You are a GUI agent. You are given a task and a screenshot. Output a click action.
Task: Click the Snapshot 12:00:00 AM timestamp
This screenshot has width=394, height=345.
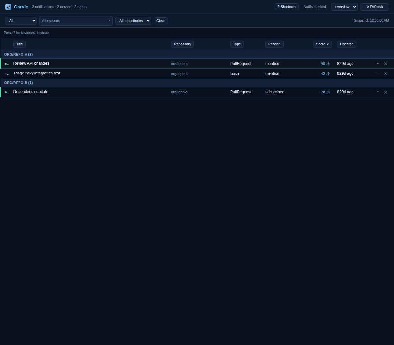(x=371, y=20)
